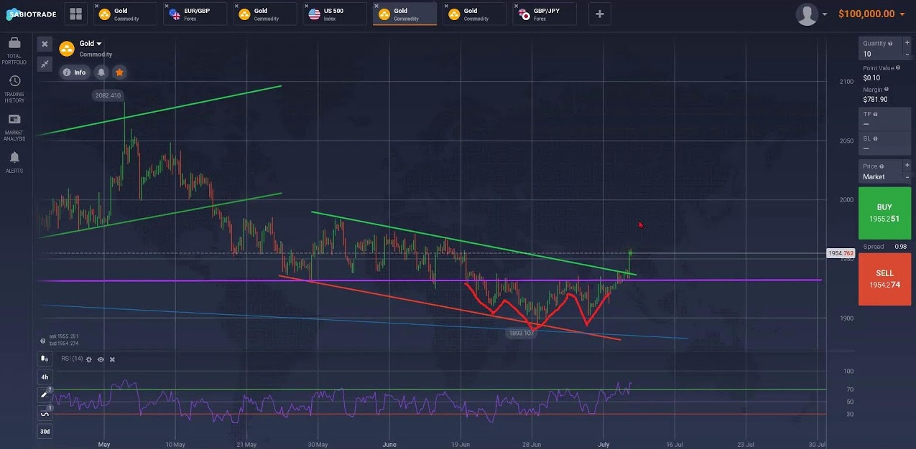
Task: Toggle the candle chart type selector
Action: [x=45, y=359]
